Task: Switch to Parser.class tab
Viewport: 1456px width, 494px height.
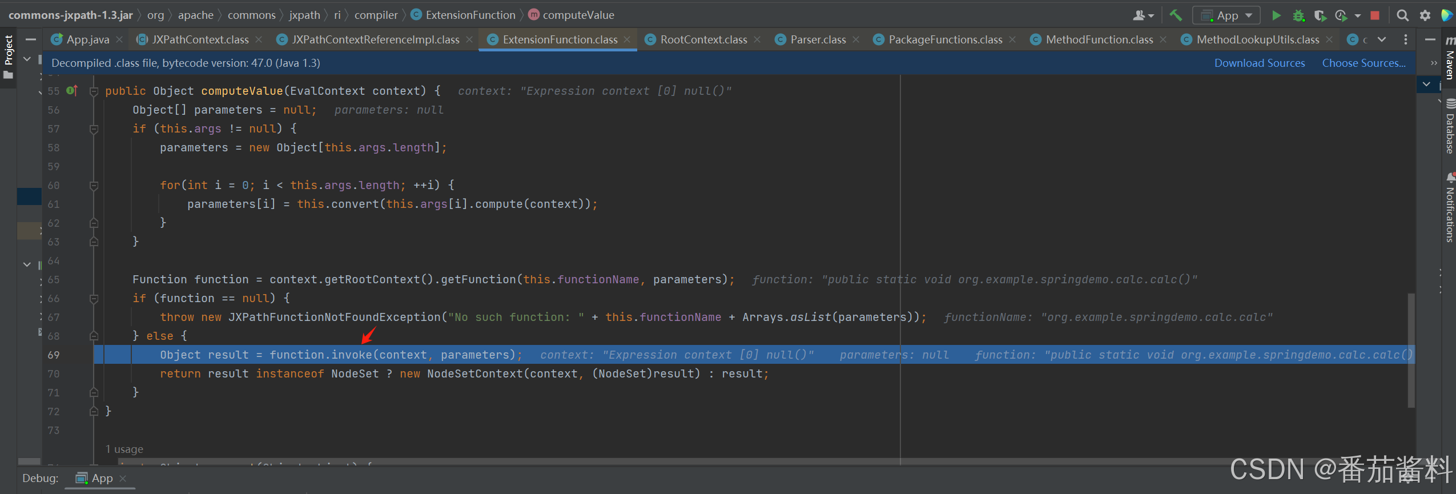Action: 818,39
